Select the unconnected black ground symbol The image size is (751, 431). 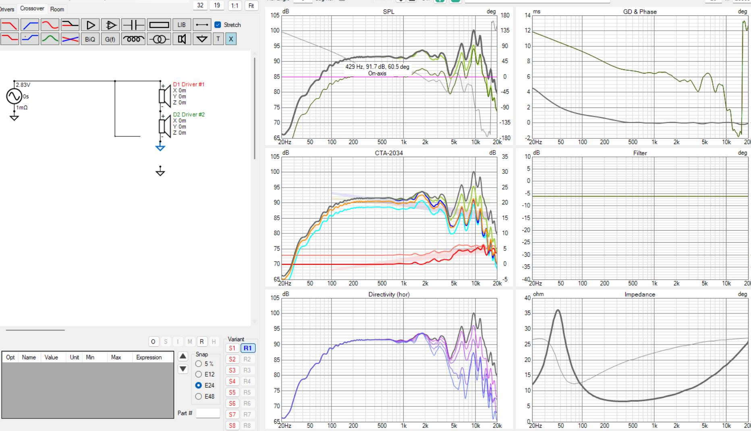(x=160, y=171)
